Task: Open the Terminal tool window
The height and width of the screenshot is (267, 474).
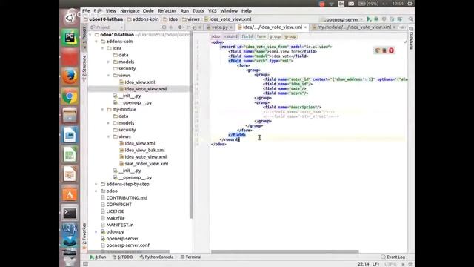Action: (x=191, y=257)
